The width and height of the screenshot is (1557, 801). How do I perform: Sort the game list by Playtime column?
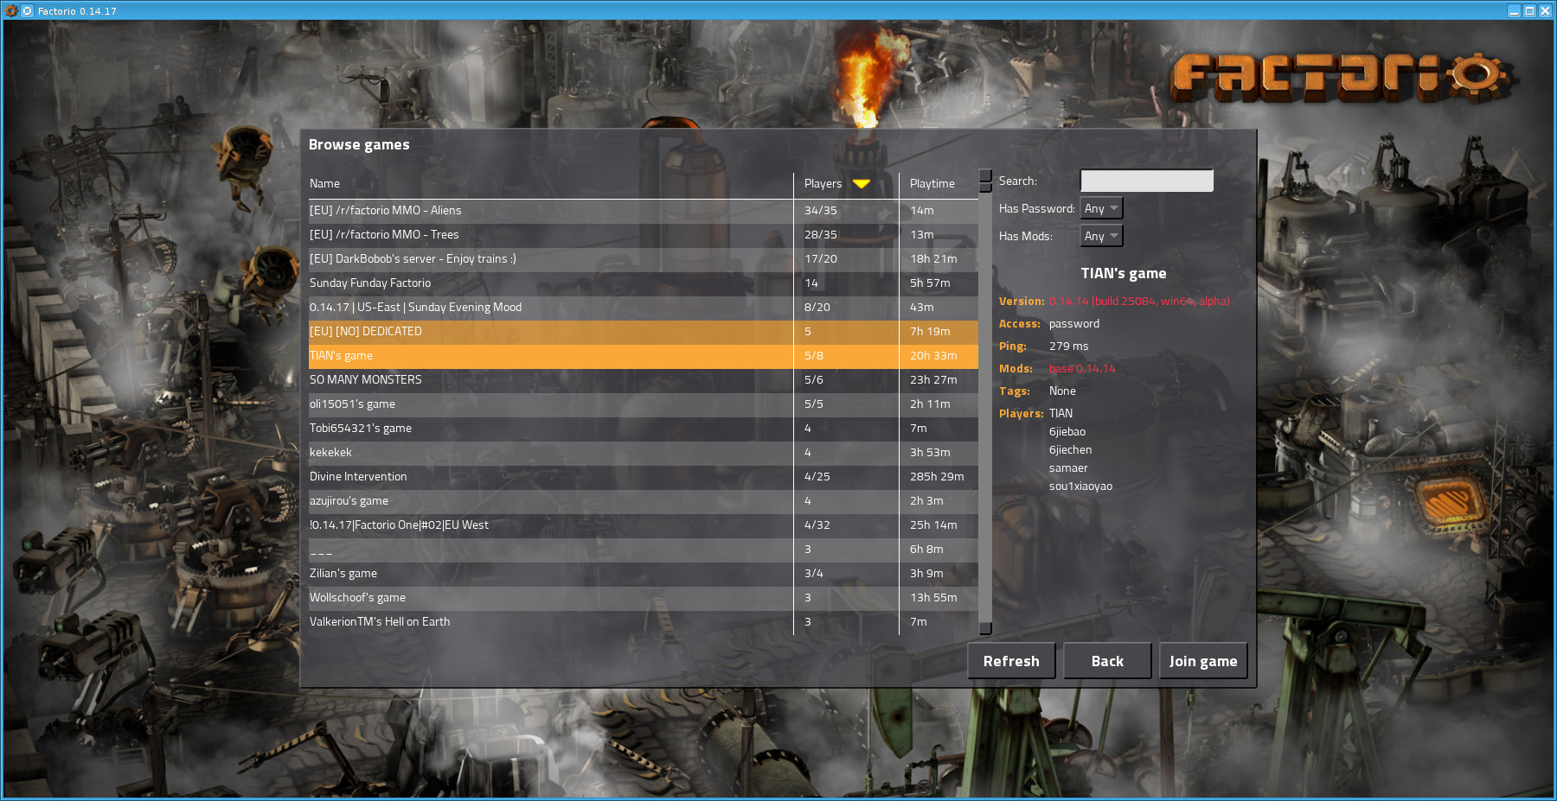tap(932, 183)
